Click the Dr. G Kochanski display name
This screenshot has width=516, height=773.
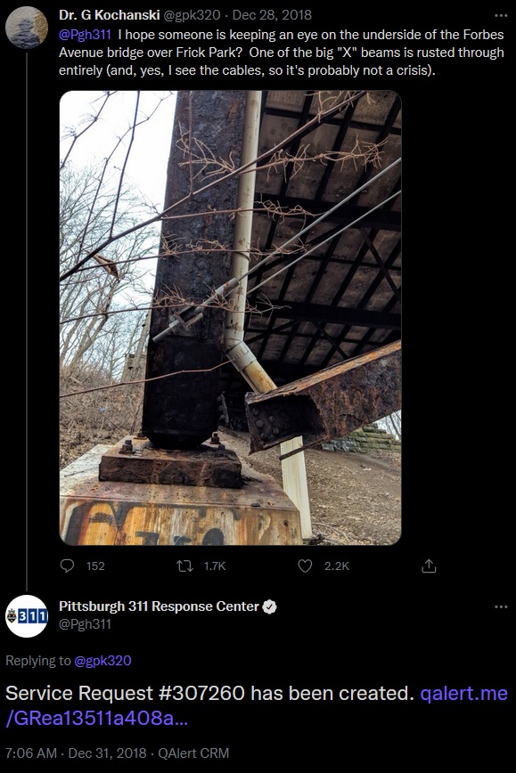[x=109, y=15]
